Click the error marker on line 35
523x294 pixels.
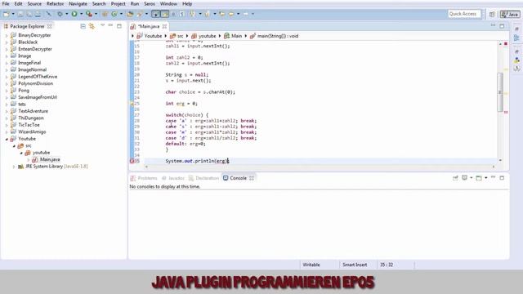pos(132,161)
